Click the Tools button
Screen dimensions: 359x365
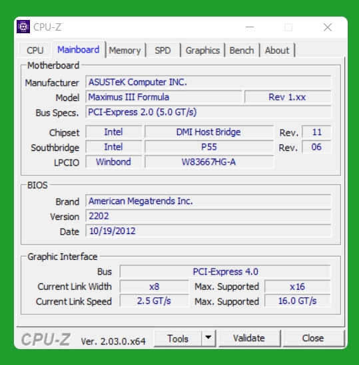pyautogui.click(x=178, y=338)
